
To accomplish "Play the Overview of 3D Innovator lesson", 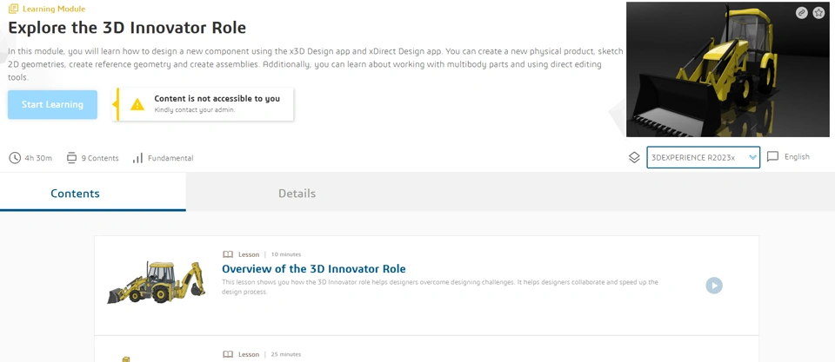I will pos(713,286).
